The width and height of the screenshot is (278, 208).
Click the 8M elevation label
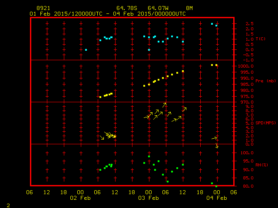click(x=189, y=8)
